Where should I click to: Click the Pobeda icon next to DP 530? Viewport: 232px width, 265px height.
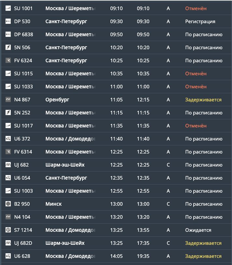8,21
